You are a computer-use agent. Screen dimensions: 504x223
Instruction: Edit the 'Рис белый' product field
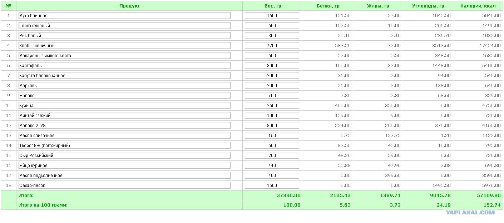point(124,36)
